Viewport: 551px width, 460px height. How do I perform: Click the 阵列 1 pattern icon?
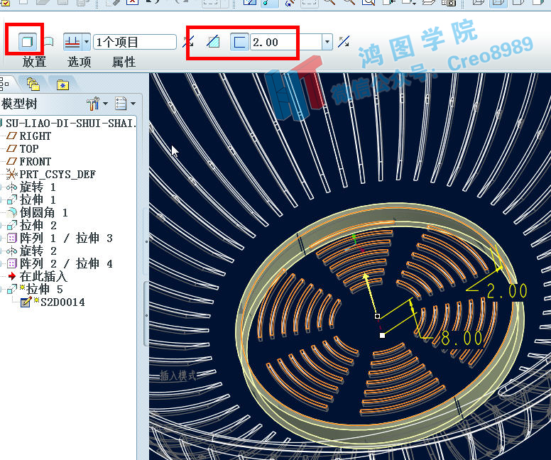click(x=11, y=239)
